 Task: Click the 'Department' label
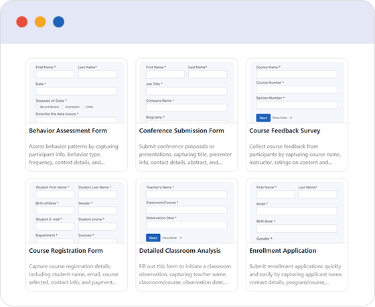(x=47, y=235)
